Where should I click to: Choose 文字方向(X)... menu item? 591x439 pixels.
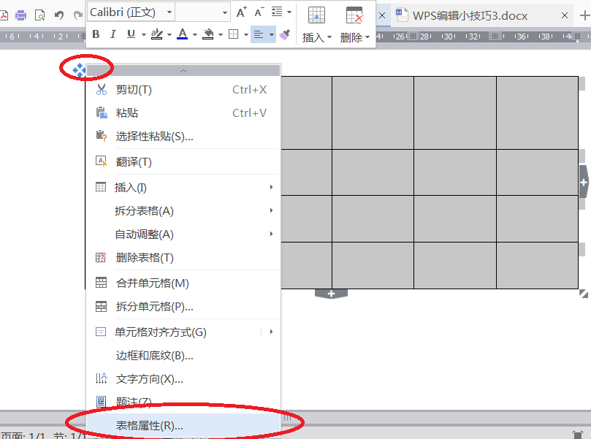click(x=183, y=378)
